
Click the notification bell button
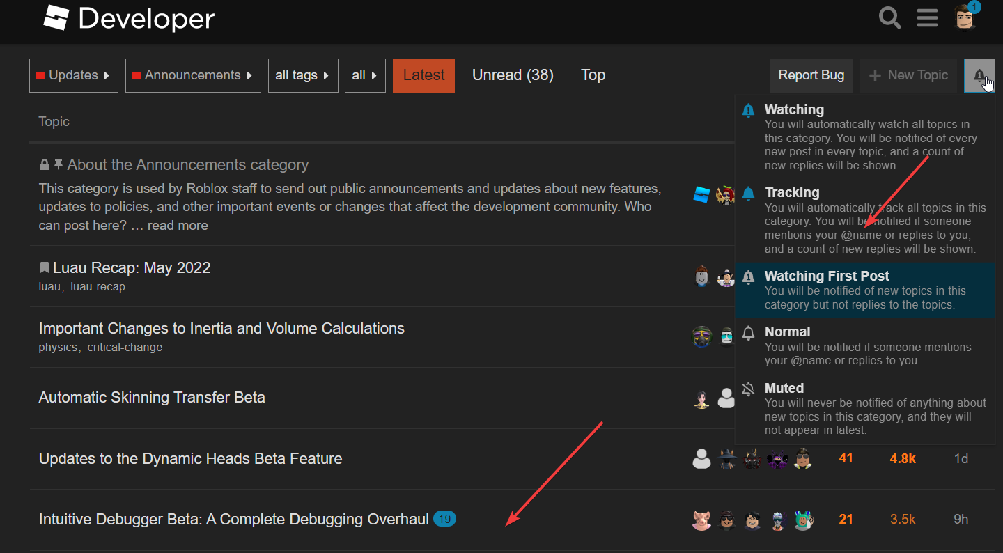pyautogui.click(x=979, y=75)
